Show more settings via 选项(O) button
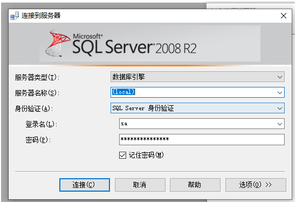 pos(256,185)
